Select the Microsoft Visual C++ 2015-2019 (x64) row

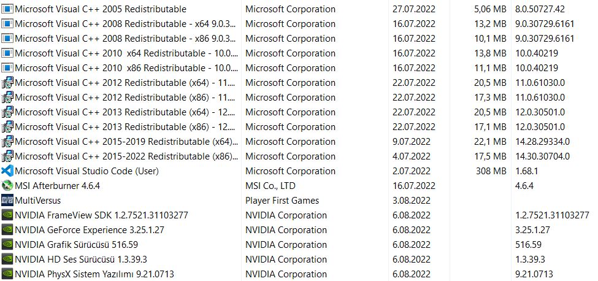tap(123, 142)
